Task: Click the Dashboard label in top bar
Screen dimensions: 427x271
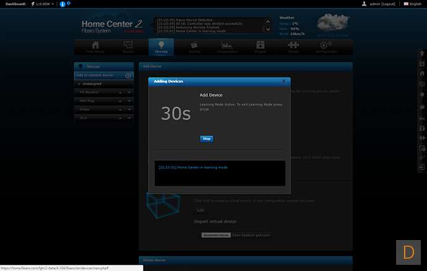Action: [16, 4]
